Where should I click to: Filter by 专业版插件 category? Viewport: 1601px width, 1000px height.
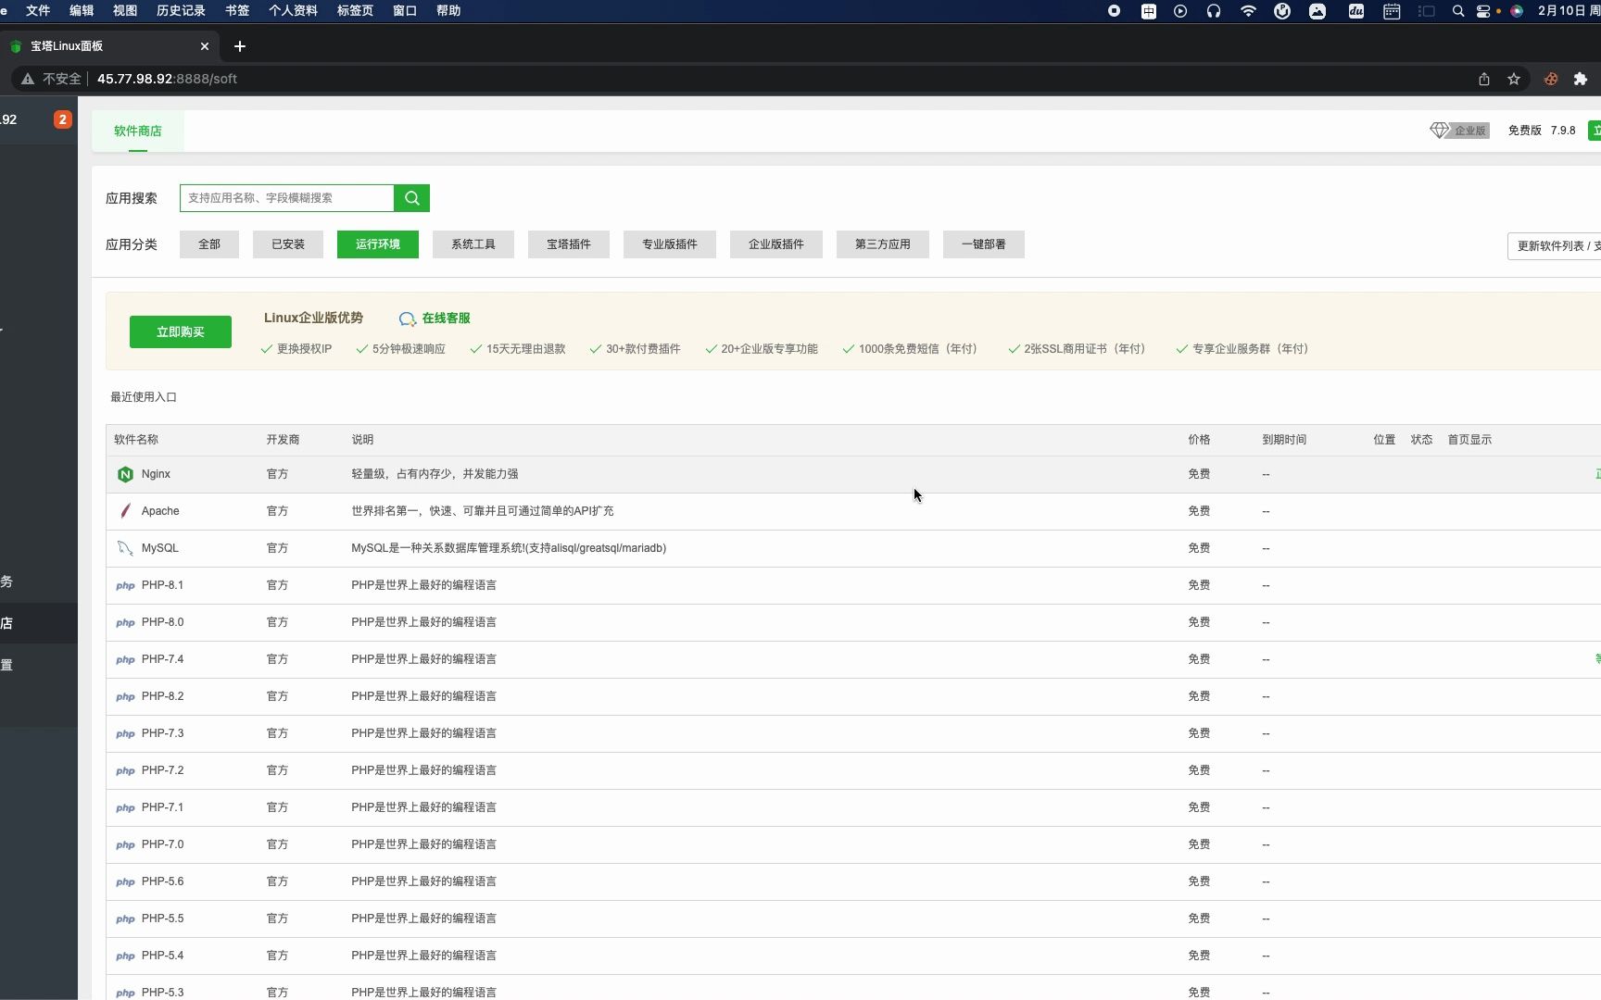670,244
